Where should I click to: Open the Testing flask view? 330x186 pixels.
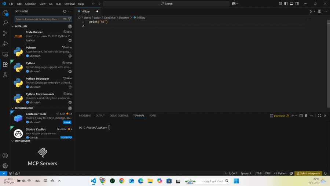click(5, 75)
